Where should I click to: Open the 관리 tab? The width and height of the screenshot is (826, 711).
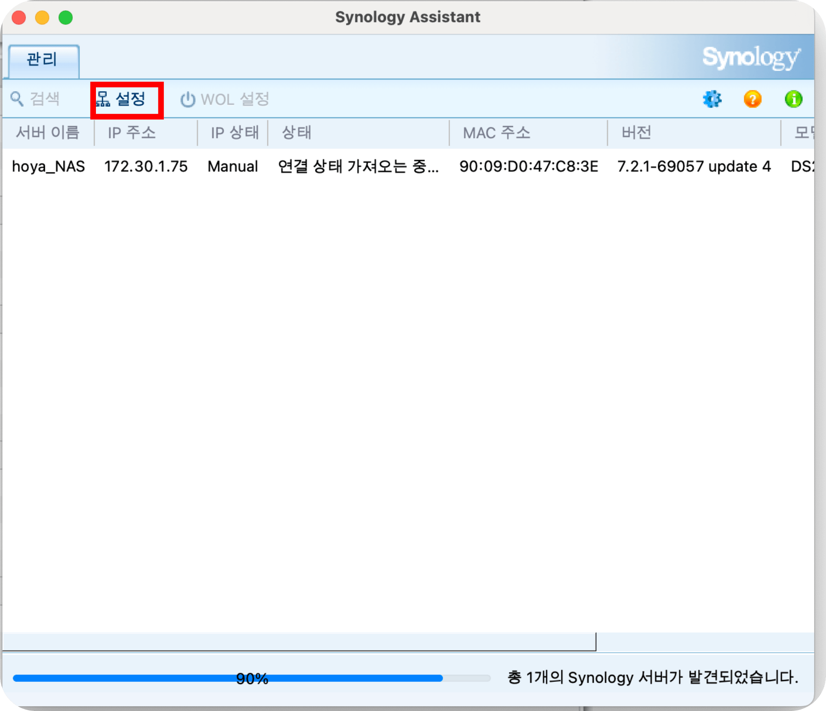tap(44, 61)
